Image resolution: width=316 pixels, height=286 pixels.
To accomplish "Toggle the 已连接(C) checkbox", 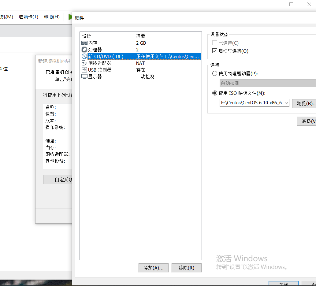I will coord(215,43).
